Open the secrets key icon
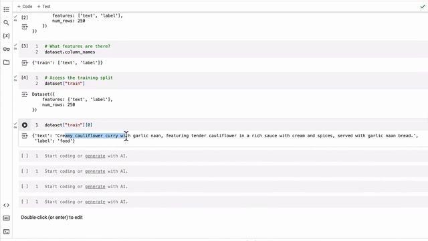The width and height of the screenshot is (428, 241). (x=6, y=49)
